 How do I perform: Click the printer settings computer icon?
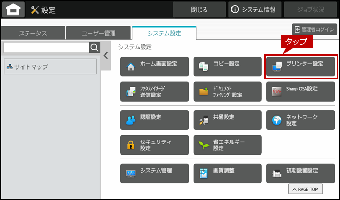277,67
